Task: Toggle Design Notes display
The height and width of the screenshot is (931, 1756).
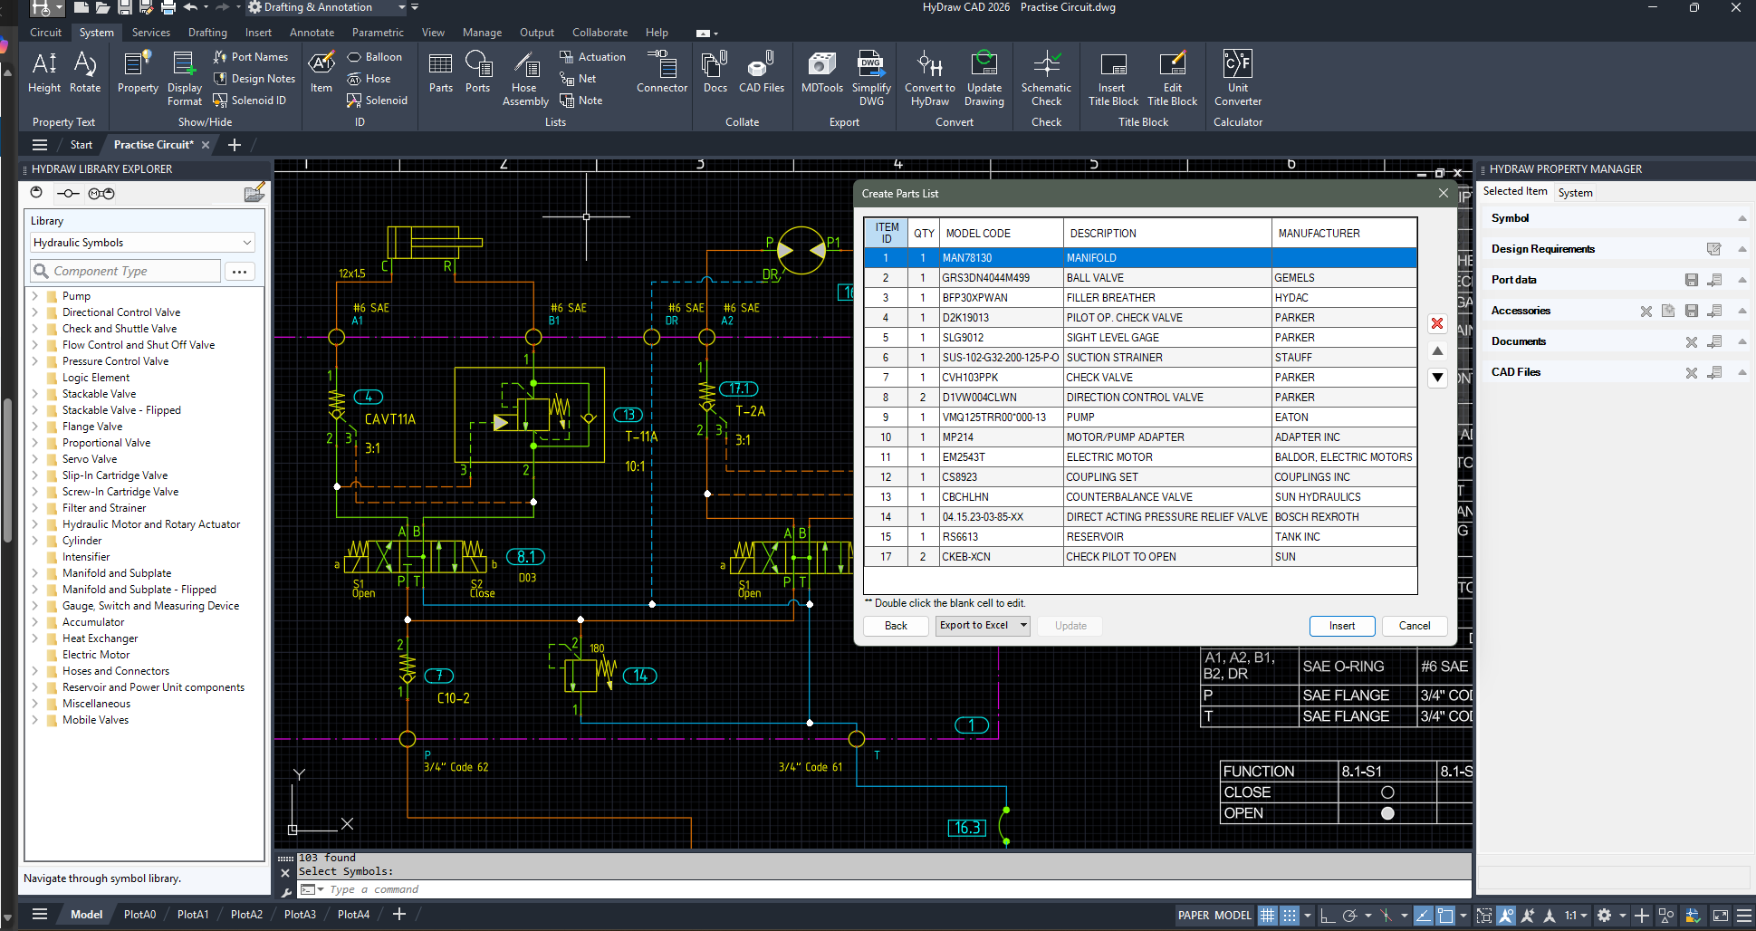Action: [x=254, y=79]
